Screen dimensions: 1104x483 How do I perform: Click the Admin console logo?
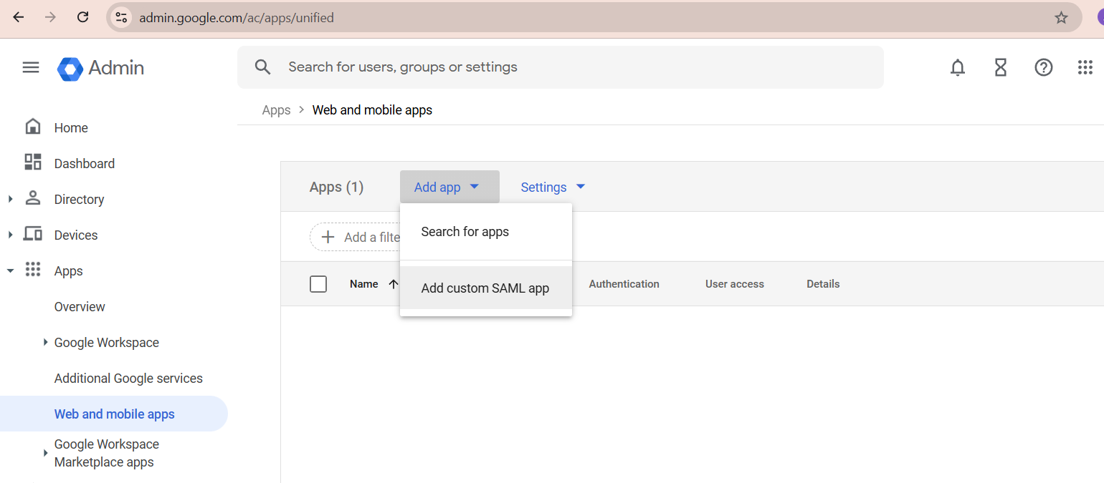point(100,69)
